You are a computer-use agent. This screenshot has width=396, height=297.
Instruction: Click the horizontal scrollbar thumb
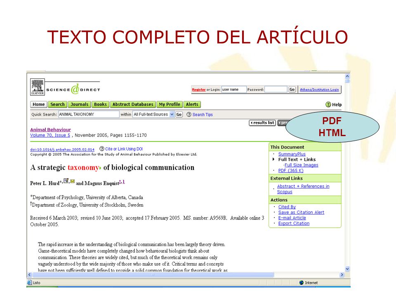coord(153,275)
